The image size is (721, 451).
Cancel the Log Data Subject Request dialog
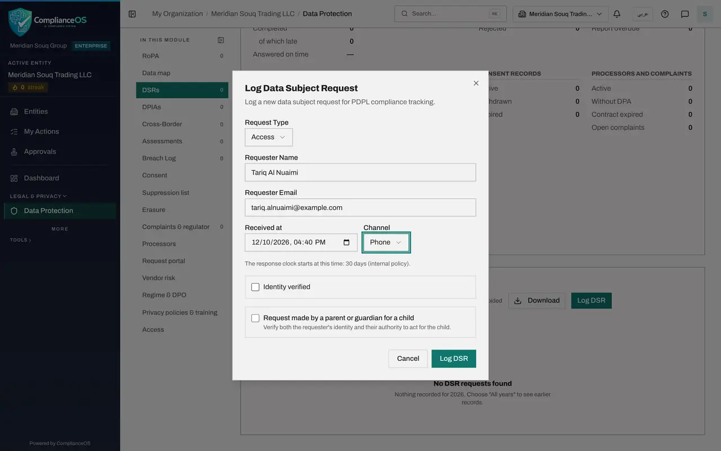pos(408,359)
